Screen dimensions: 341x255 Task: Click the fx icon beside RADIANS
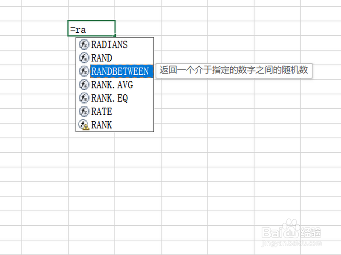(84, 45)
